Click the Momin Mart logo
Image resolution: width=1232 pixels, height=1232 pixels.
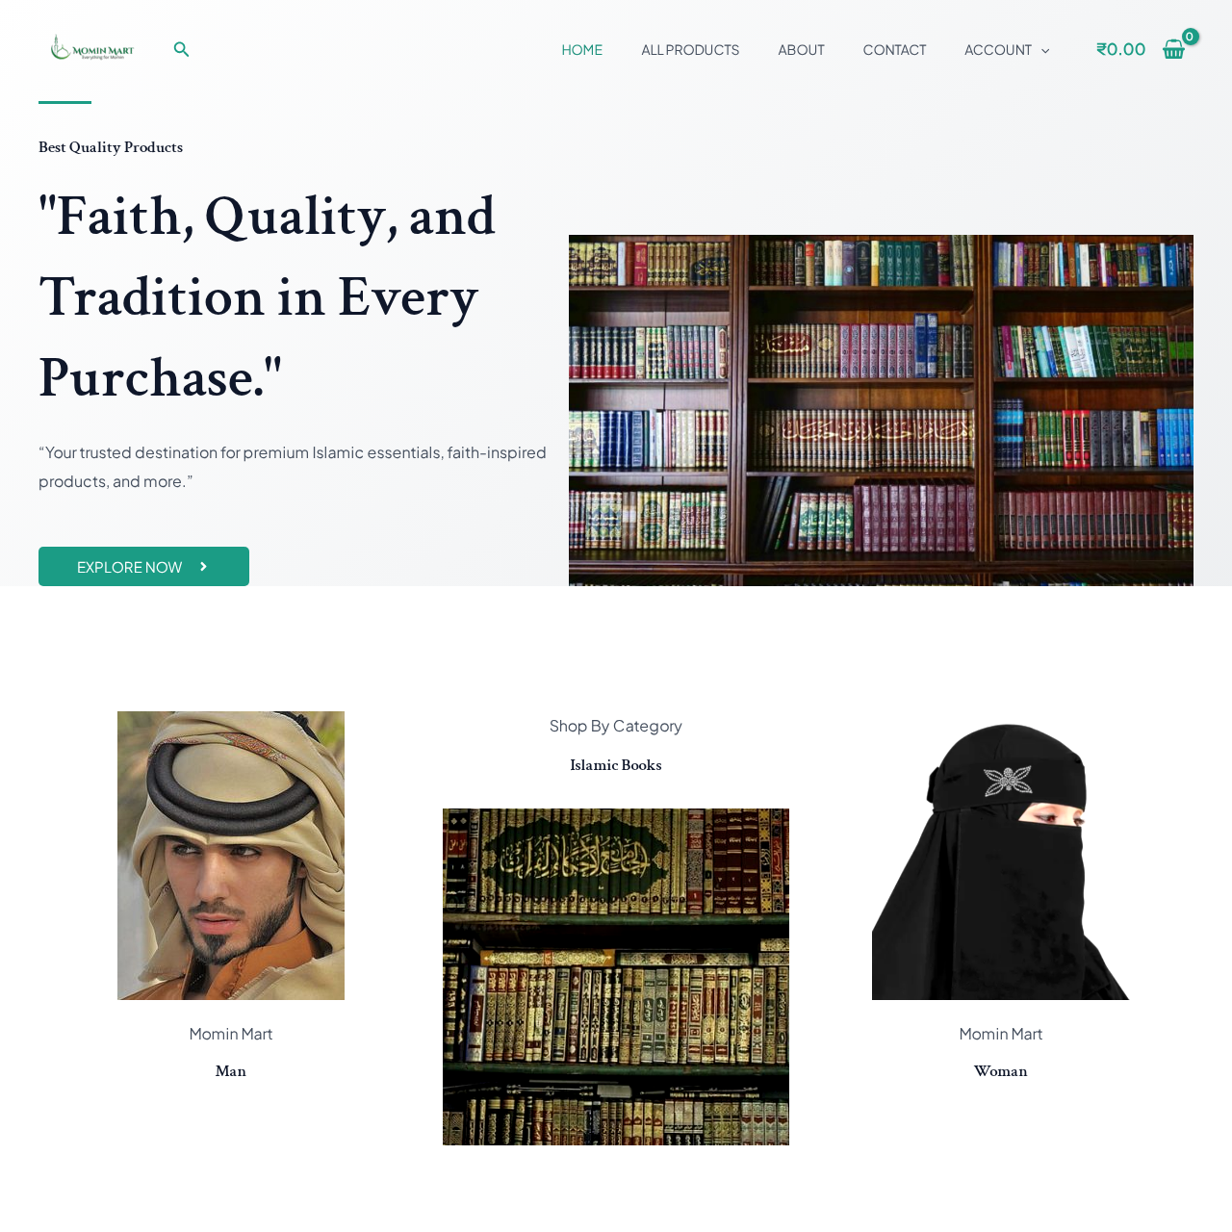(x=92, y=48)
